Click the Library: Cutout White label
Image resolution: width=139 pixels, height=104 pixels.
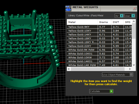86,16
